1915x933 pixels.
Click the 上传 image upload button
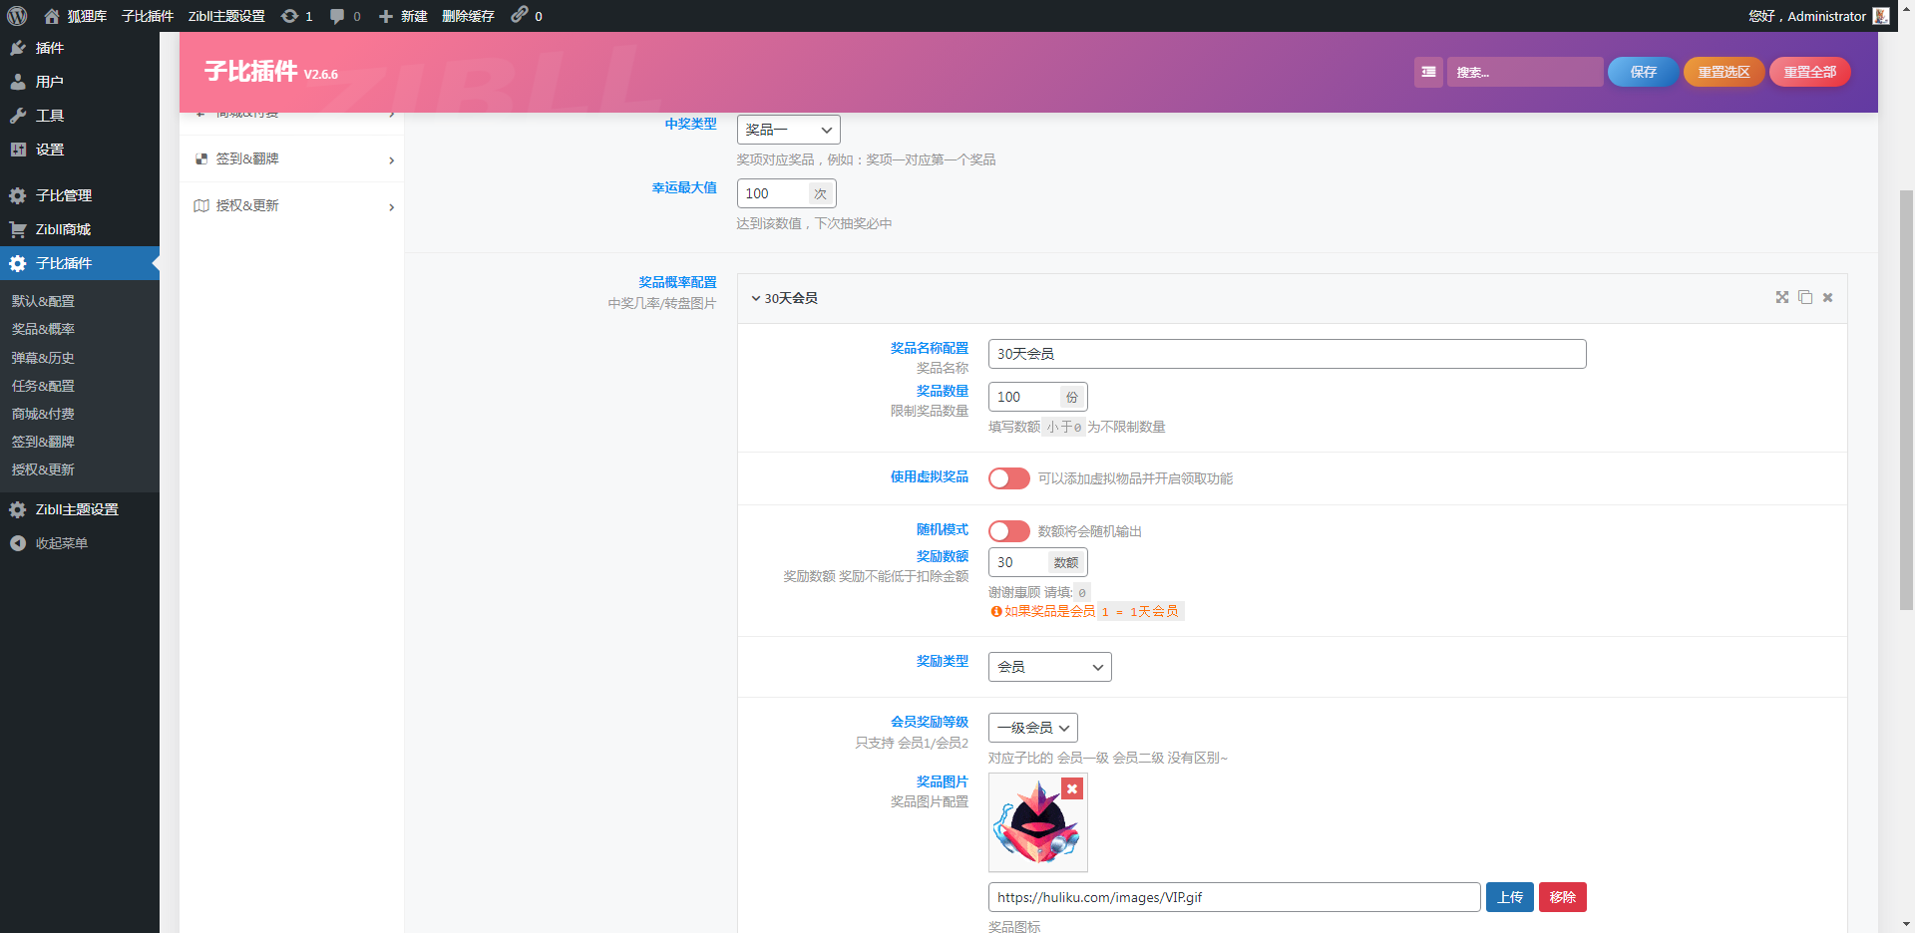coord(1509,897)
